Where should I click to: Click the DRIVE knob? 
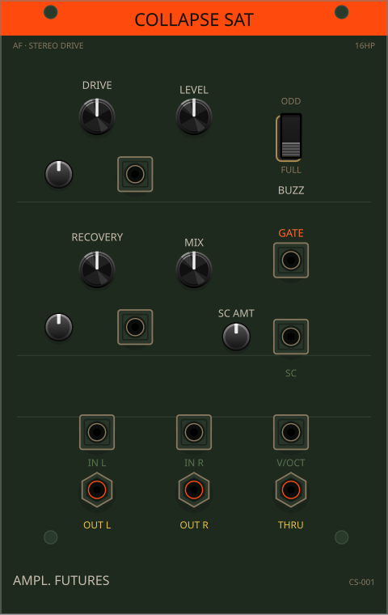pyautogui.click(x=97, y=117)
